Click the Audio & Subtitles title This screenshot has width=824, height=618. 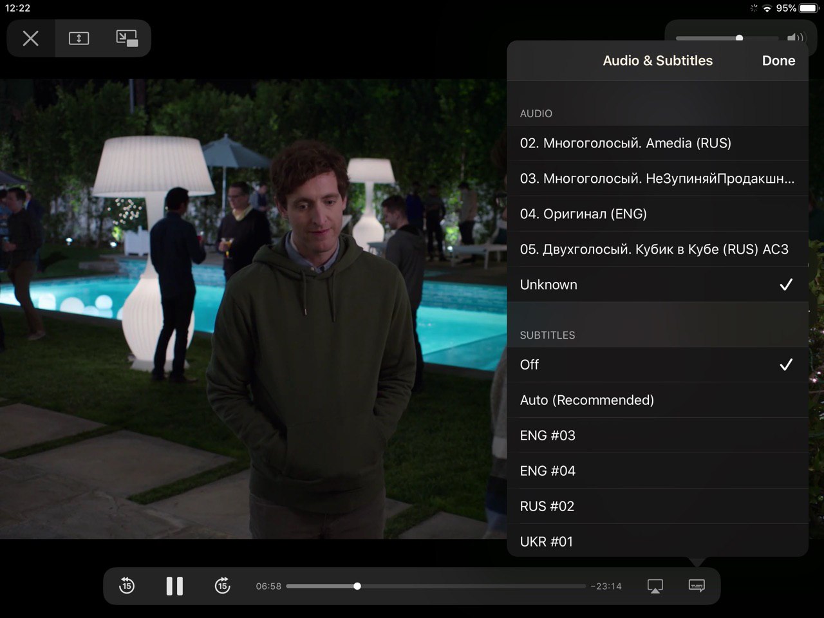point(657,61)
